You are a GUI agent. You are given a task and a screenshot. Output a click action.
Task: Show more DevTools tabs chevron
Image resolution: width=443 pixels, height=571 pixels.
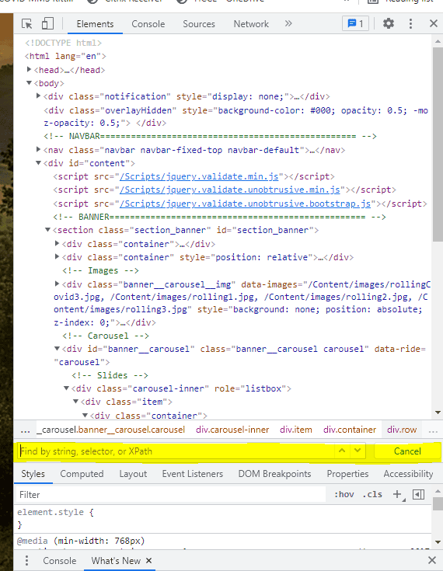pos(288,23)
